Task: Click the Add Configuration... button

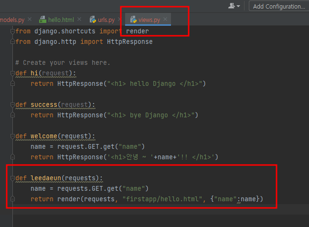Action: point(279,6)
